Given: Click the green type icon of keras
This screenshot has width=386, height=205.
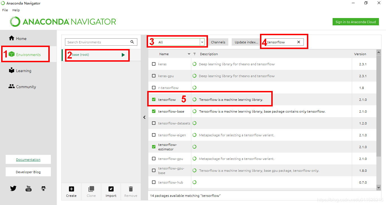Looking at the screenshot, I should point(194,64).
